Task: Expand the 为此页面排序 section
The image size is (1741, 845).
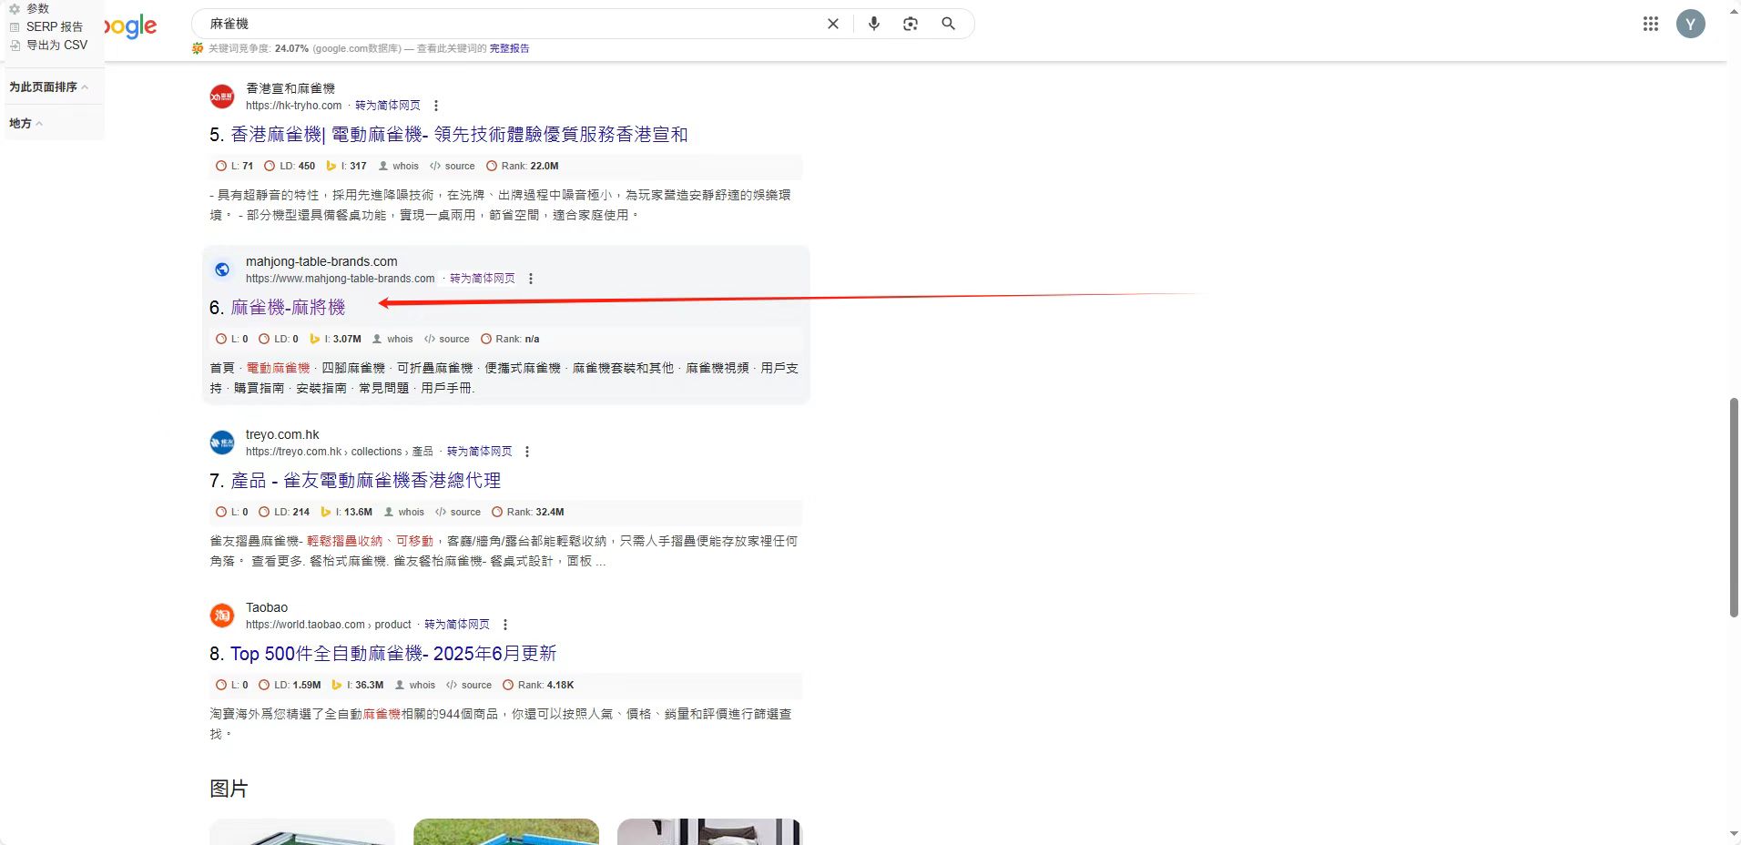Action: 48,87
